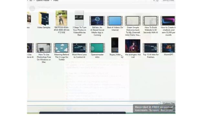207x116 pixels.
Task: Select the 1B67FD38-B59A image file
Action: (x=61, y=22)
